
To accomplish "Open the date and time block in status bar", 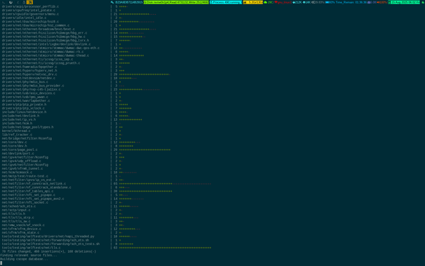I will (404, 2).
